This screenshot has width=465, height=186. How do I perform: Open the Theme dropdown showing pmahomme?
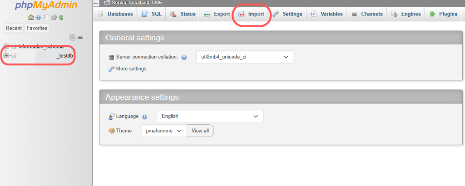(163, 131)
